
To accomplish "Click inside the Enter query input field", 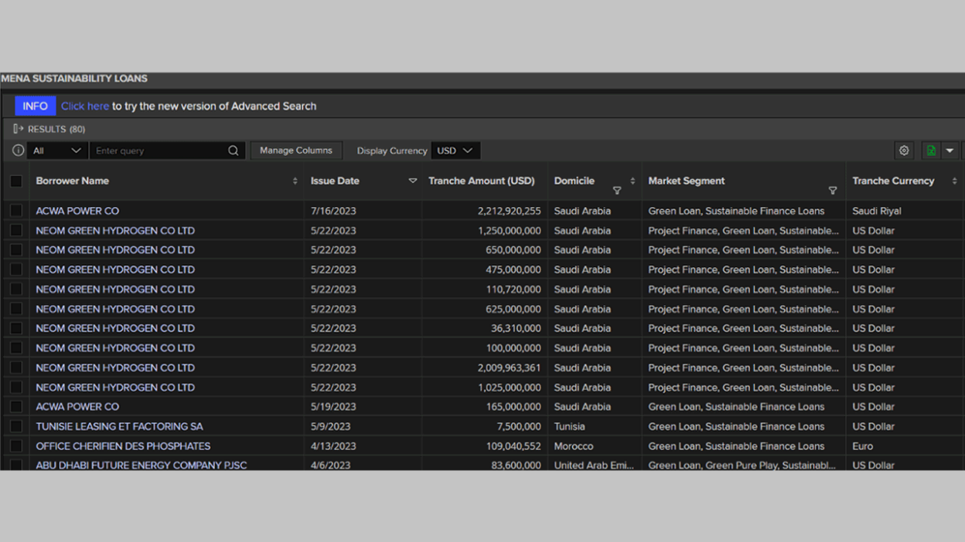I will (x=155, y=150).
